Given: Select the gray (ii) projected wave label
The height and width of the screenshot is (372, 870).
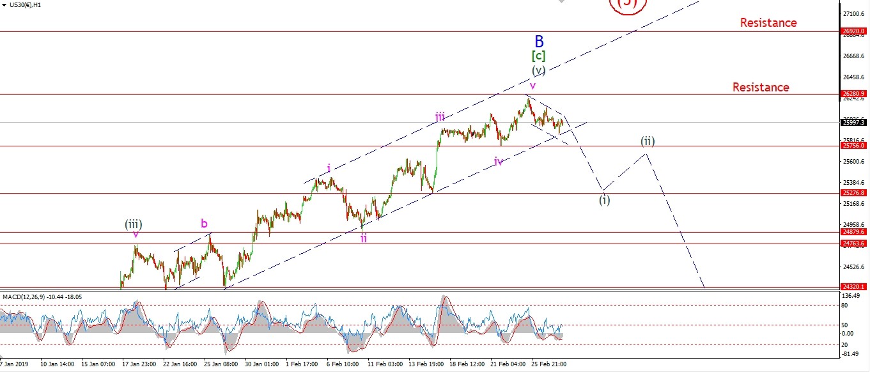Looking at the screenshot, I should pyautogui.click(x=648, y=141).
